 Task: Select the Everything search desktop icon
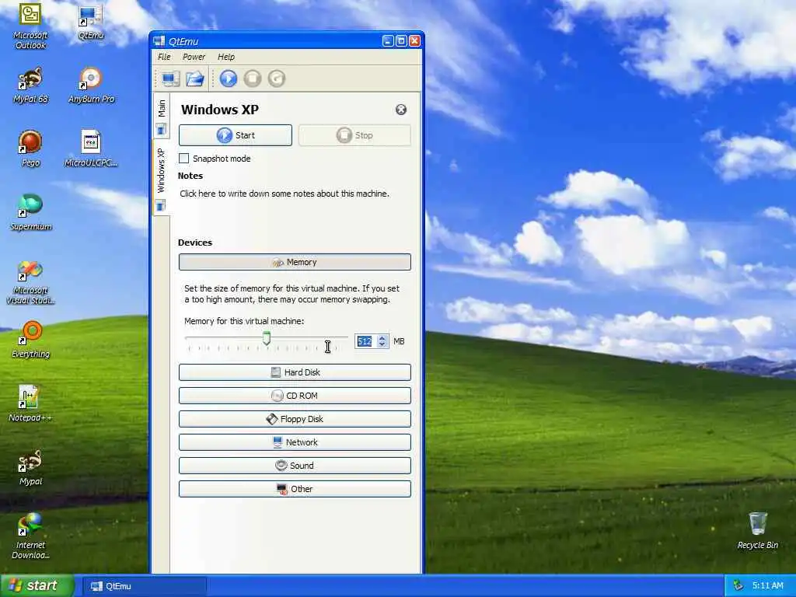pos(30,340)
